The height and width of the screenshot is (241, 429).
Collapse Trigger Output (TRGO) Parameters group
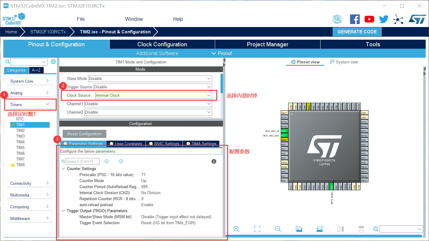click(63, 211)
